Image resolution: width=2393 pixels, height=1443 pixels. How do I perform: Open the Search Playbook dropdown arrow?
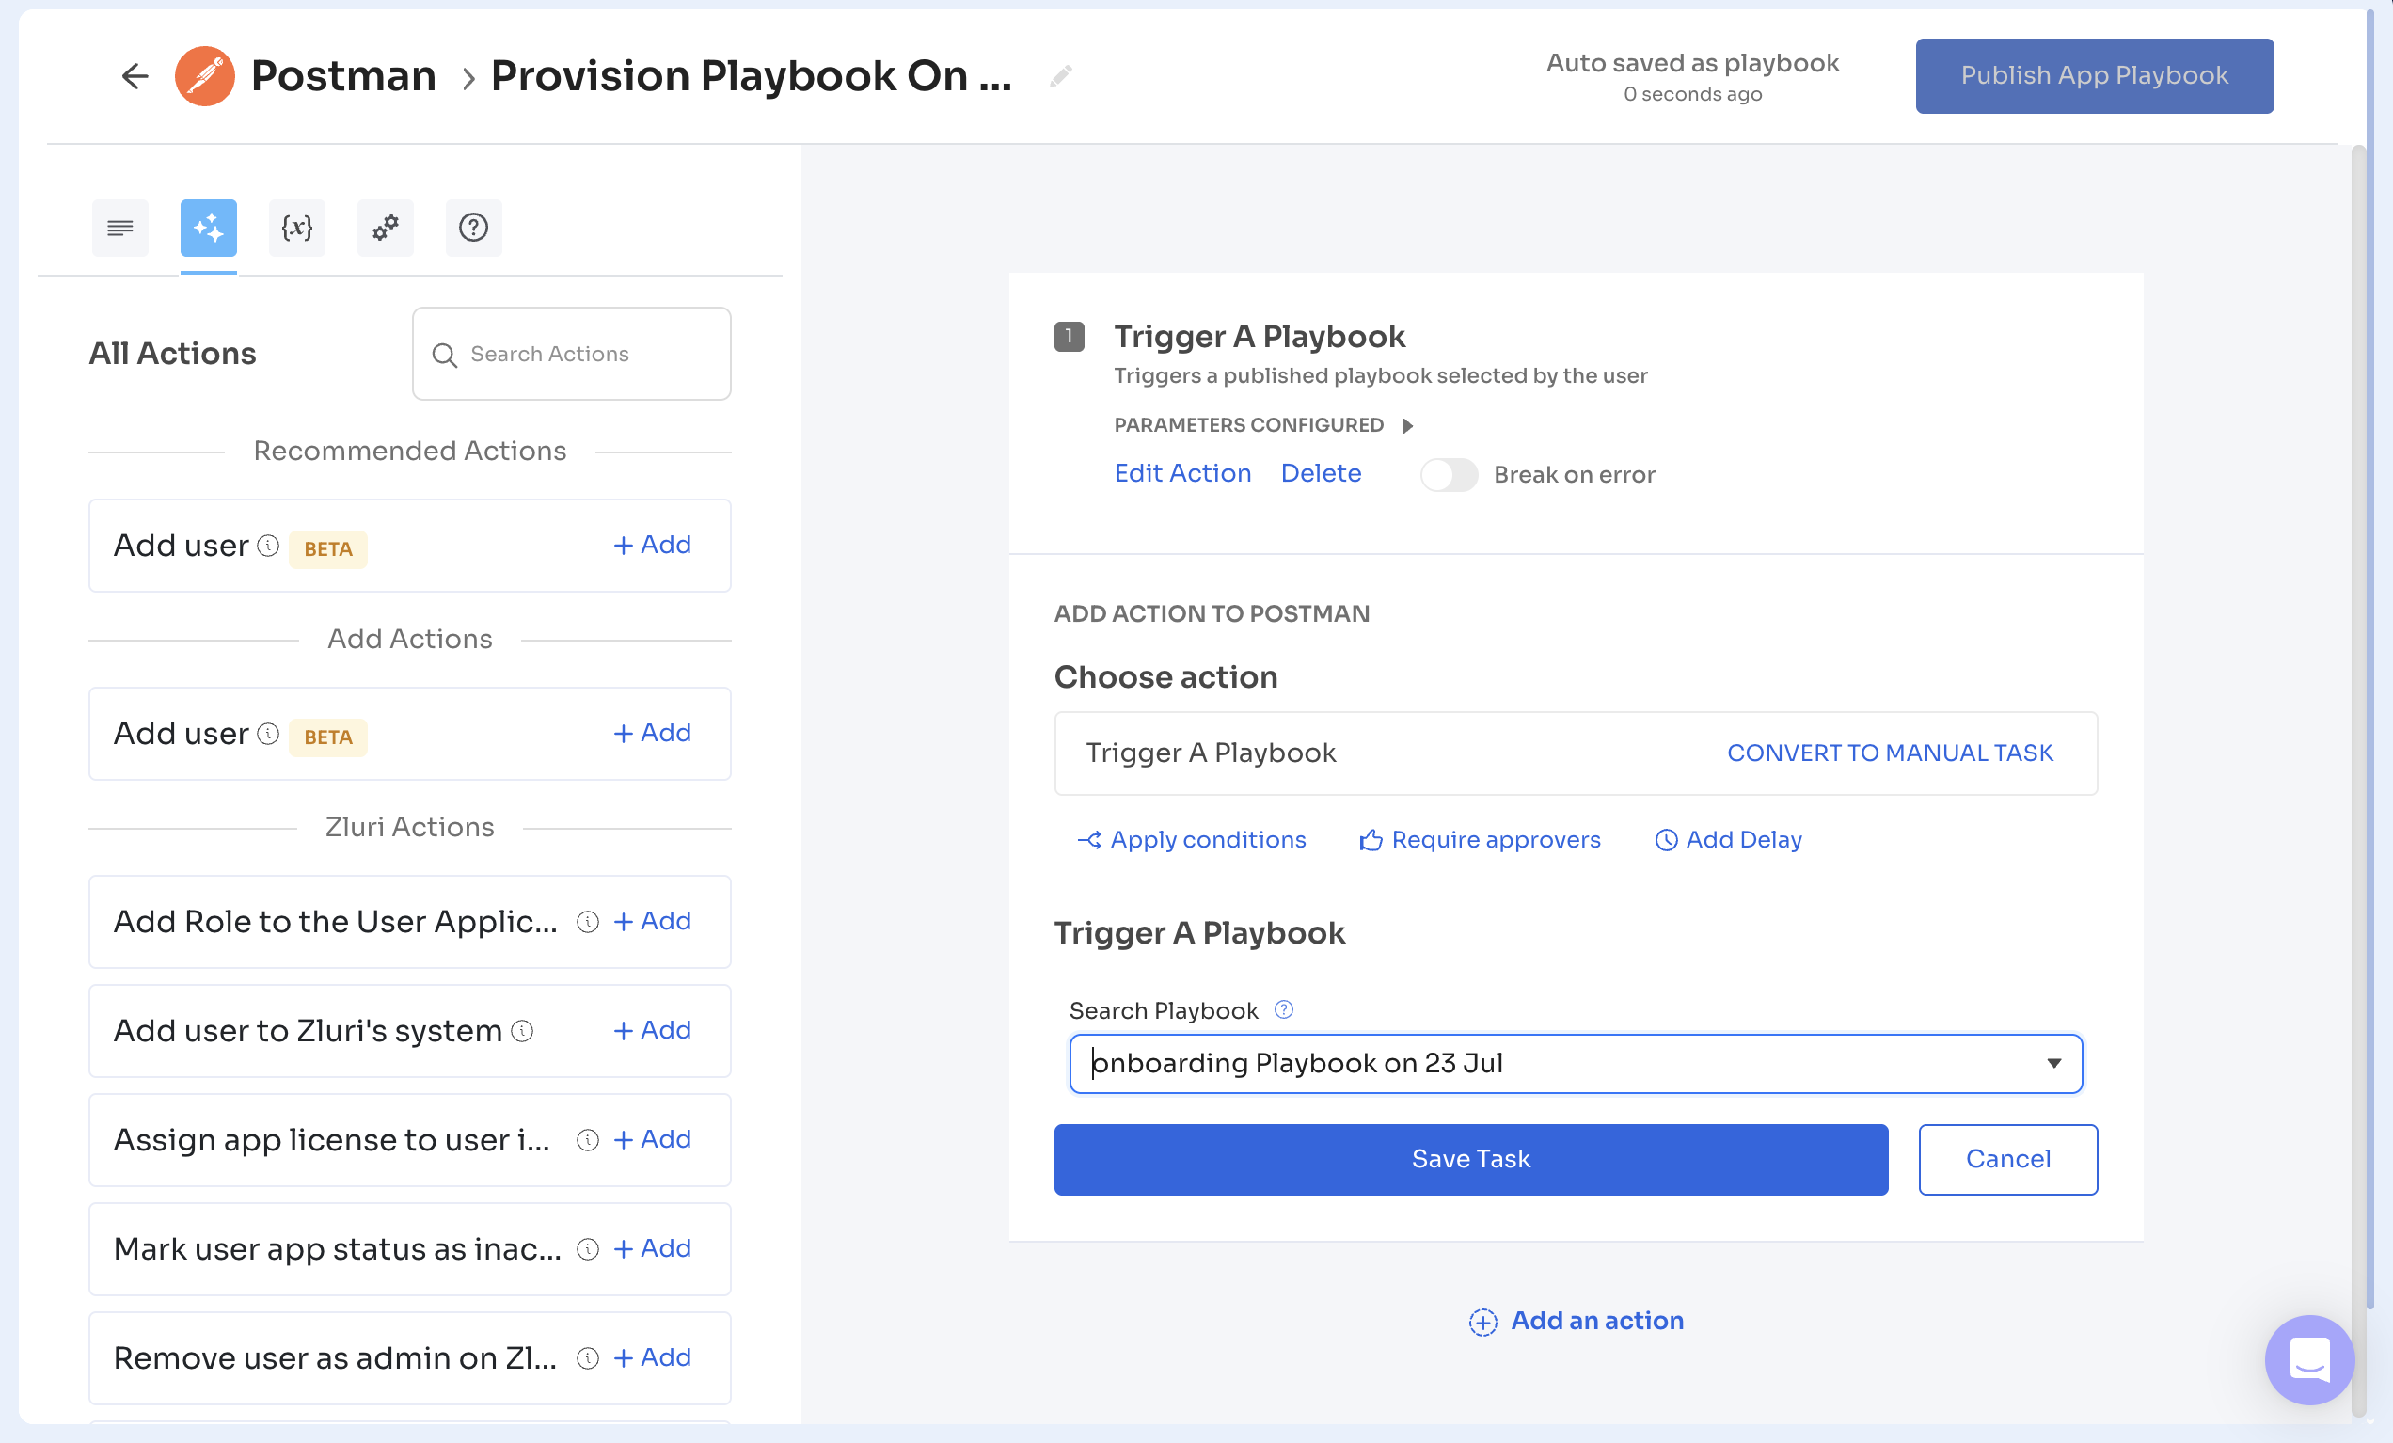pyautogui.click(x=2053, y=1063)
